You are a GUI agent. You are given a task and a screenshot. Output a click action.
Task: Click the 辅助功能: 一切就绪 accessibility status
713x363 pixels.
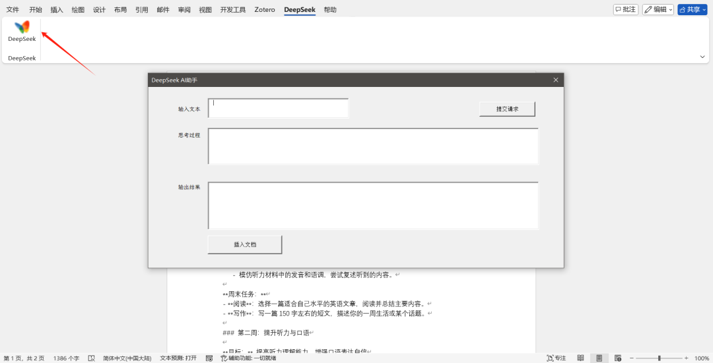point(248,358)
